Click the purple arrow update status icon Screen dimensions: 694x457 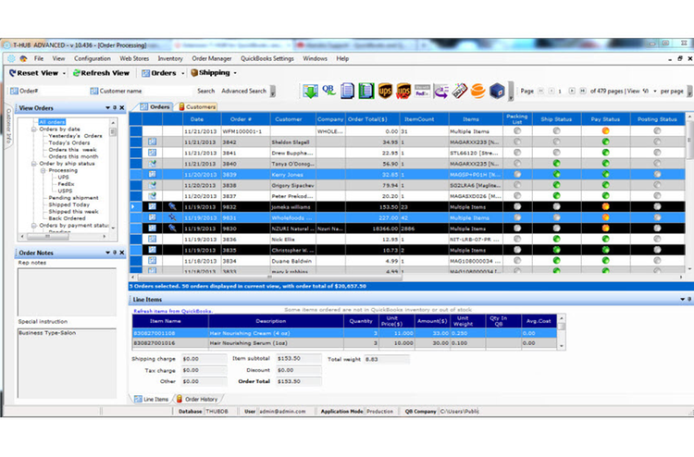[x=440, y=91]
